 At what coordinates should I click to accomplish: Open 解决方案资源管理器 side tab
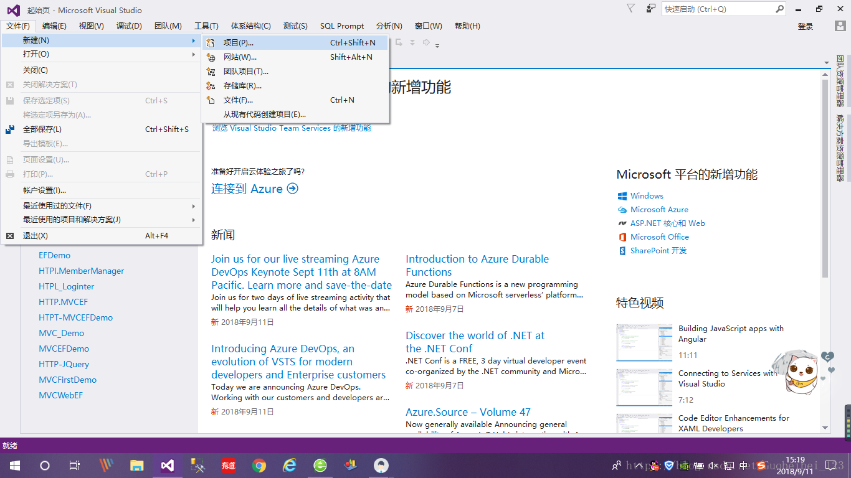[x=840, y=148]
